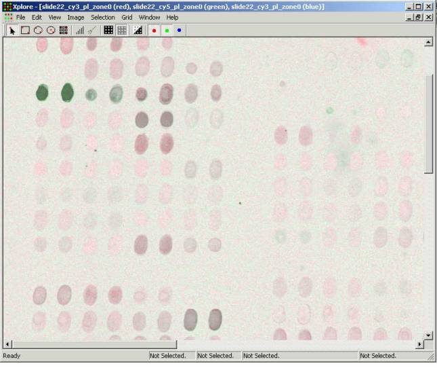Select the rectangle selection tool
This screenshot has width=437, height=368.
25,30
